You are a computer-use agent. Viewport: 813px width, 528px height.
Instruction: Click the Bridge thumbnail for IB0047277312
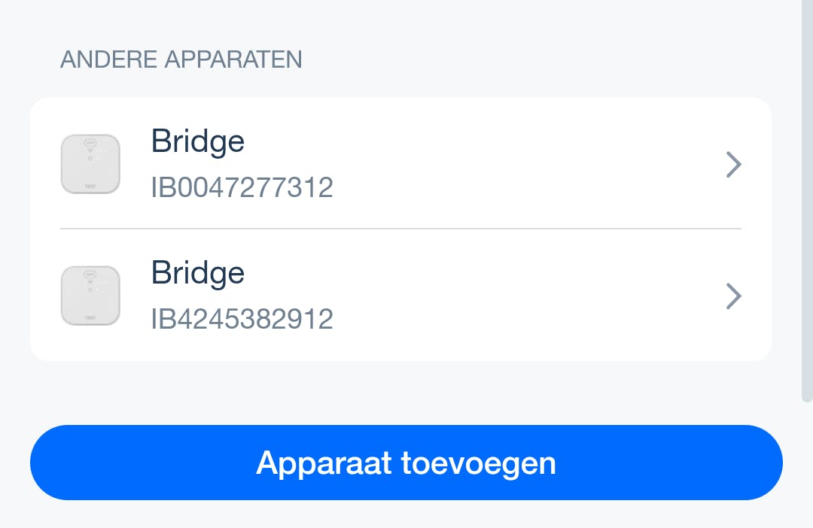[x=90, y=164]
